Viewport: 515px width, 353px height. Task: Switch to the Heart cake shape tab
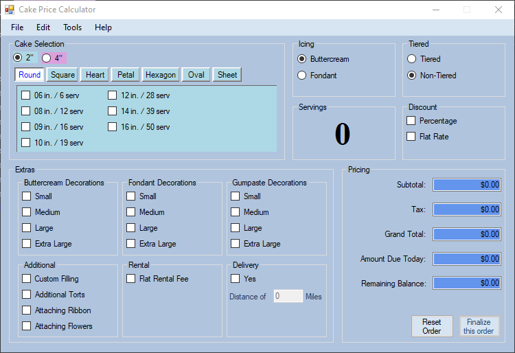95,75
